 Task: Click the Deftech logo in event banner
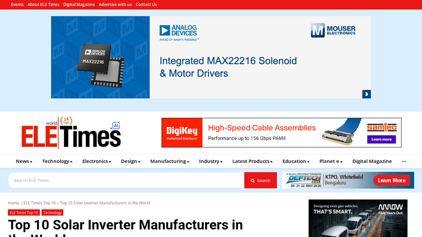click(304, 179)
